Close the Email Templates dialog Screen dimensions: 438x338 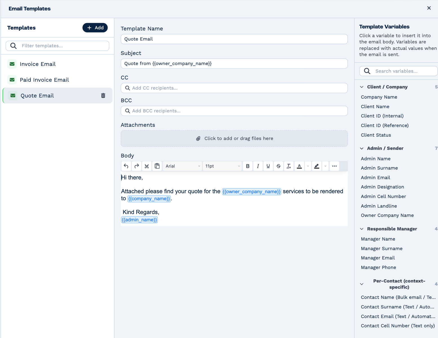pos(429,8)
